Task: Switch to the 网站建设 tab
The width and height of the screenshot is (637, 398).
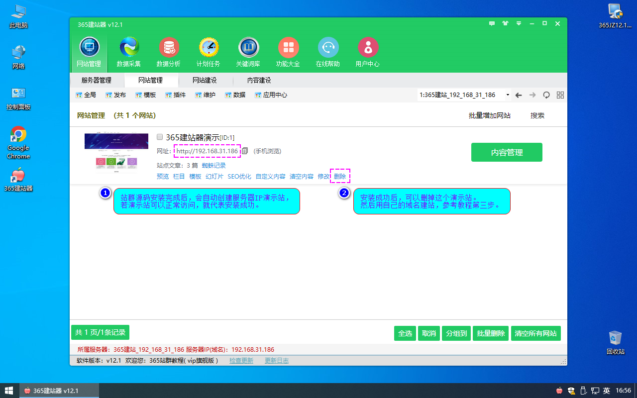Action: pyautogui.click(x=205, y=80)
